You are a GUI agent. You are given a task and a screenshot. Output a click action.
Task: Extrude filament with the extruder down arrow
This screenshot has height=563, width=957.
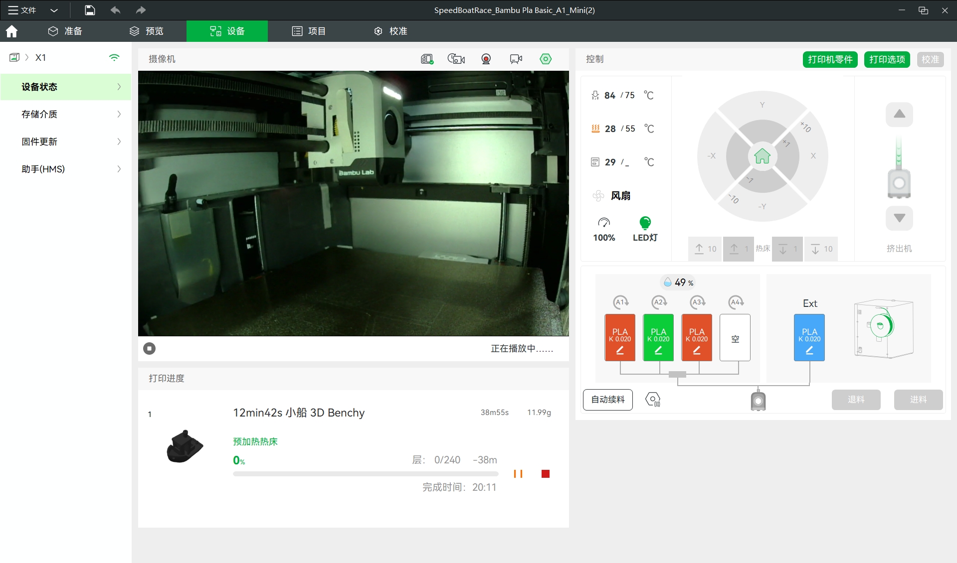899,218
